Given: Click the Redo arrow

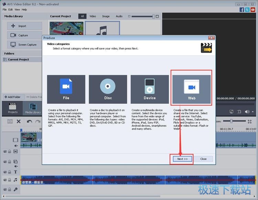Looking at the screenshot, I should (38, 122).
